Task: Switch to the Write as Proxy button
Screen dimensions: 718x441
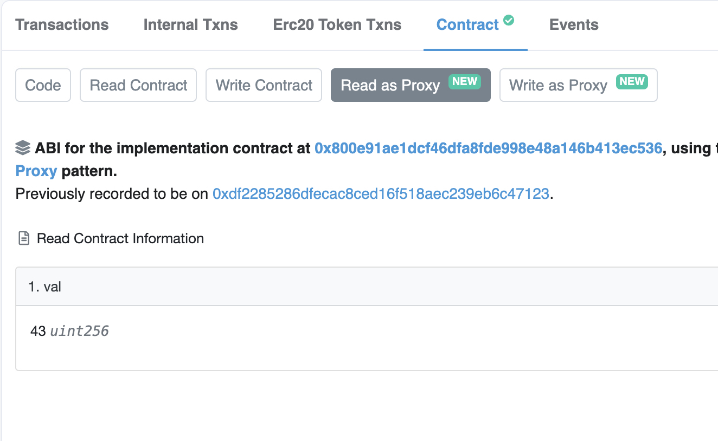Action: coord(579,85)
